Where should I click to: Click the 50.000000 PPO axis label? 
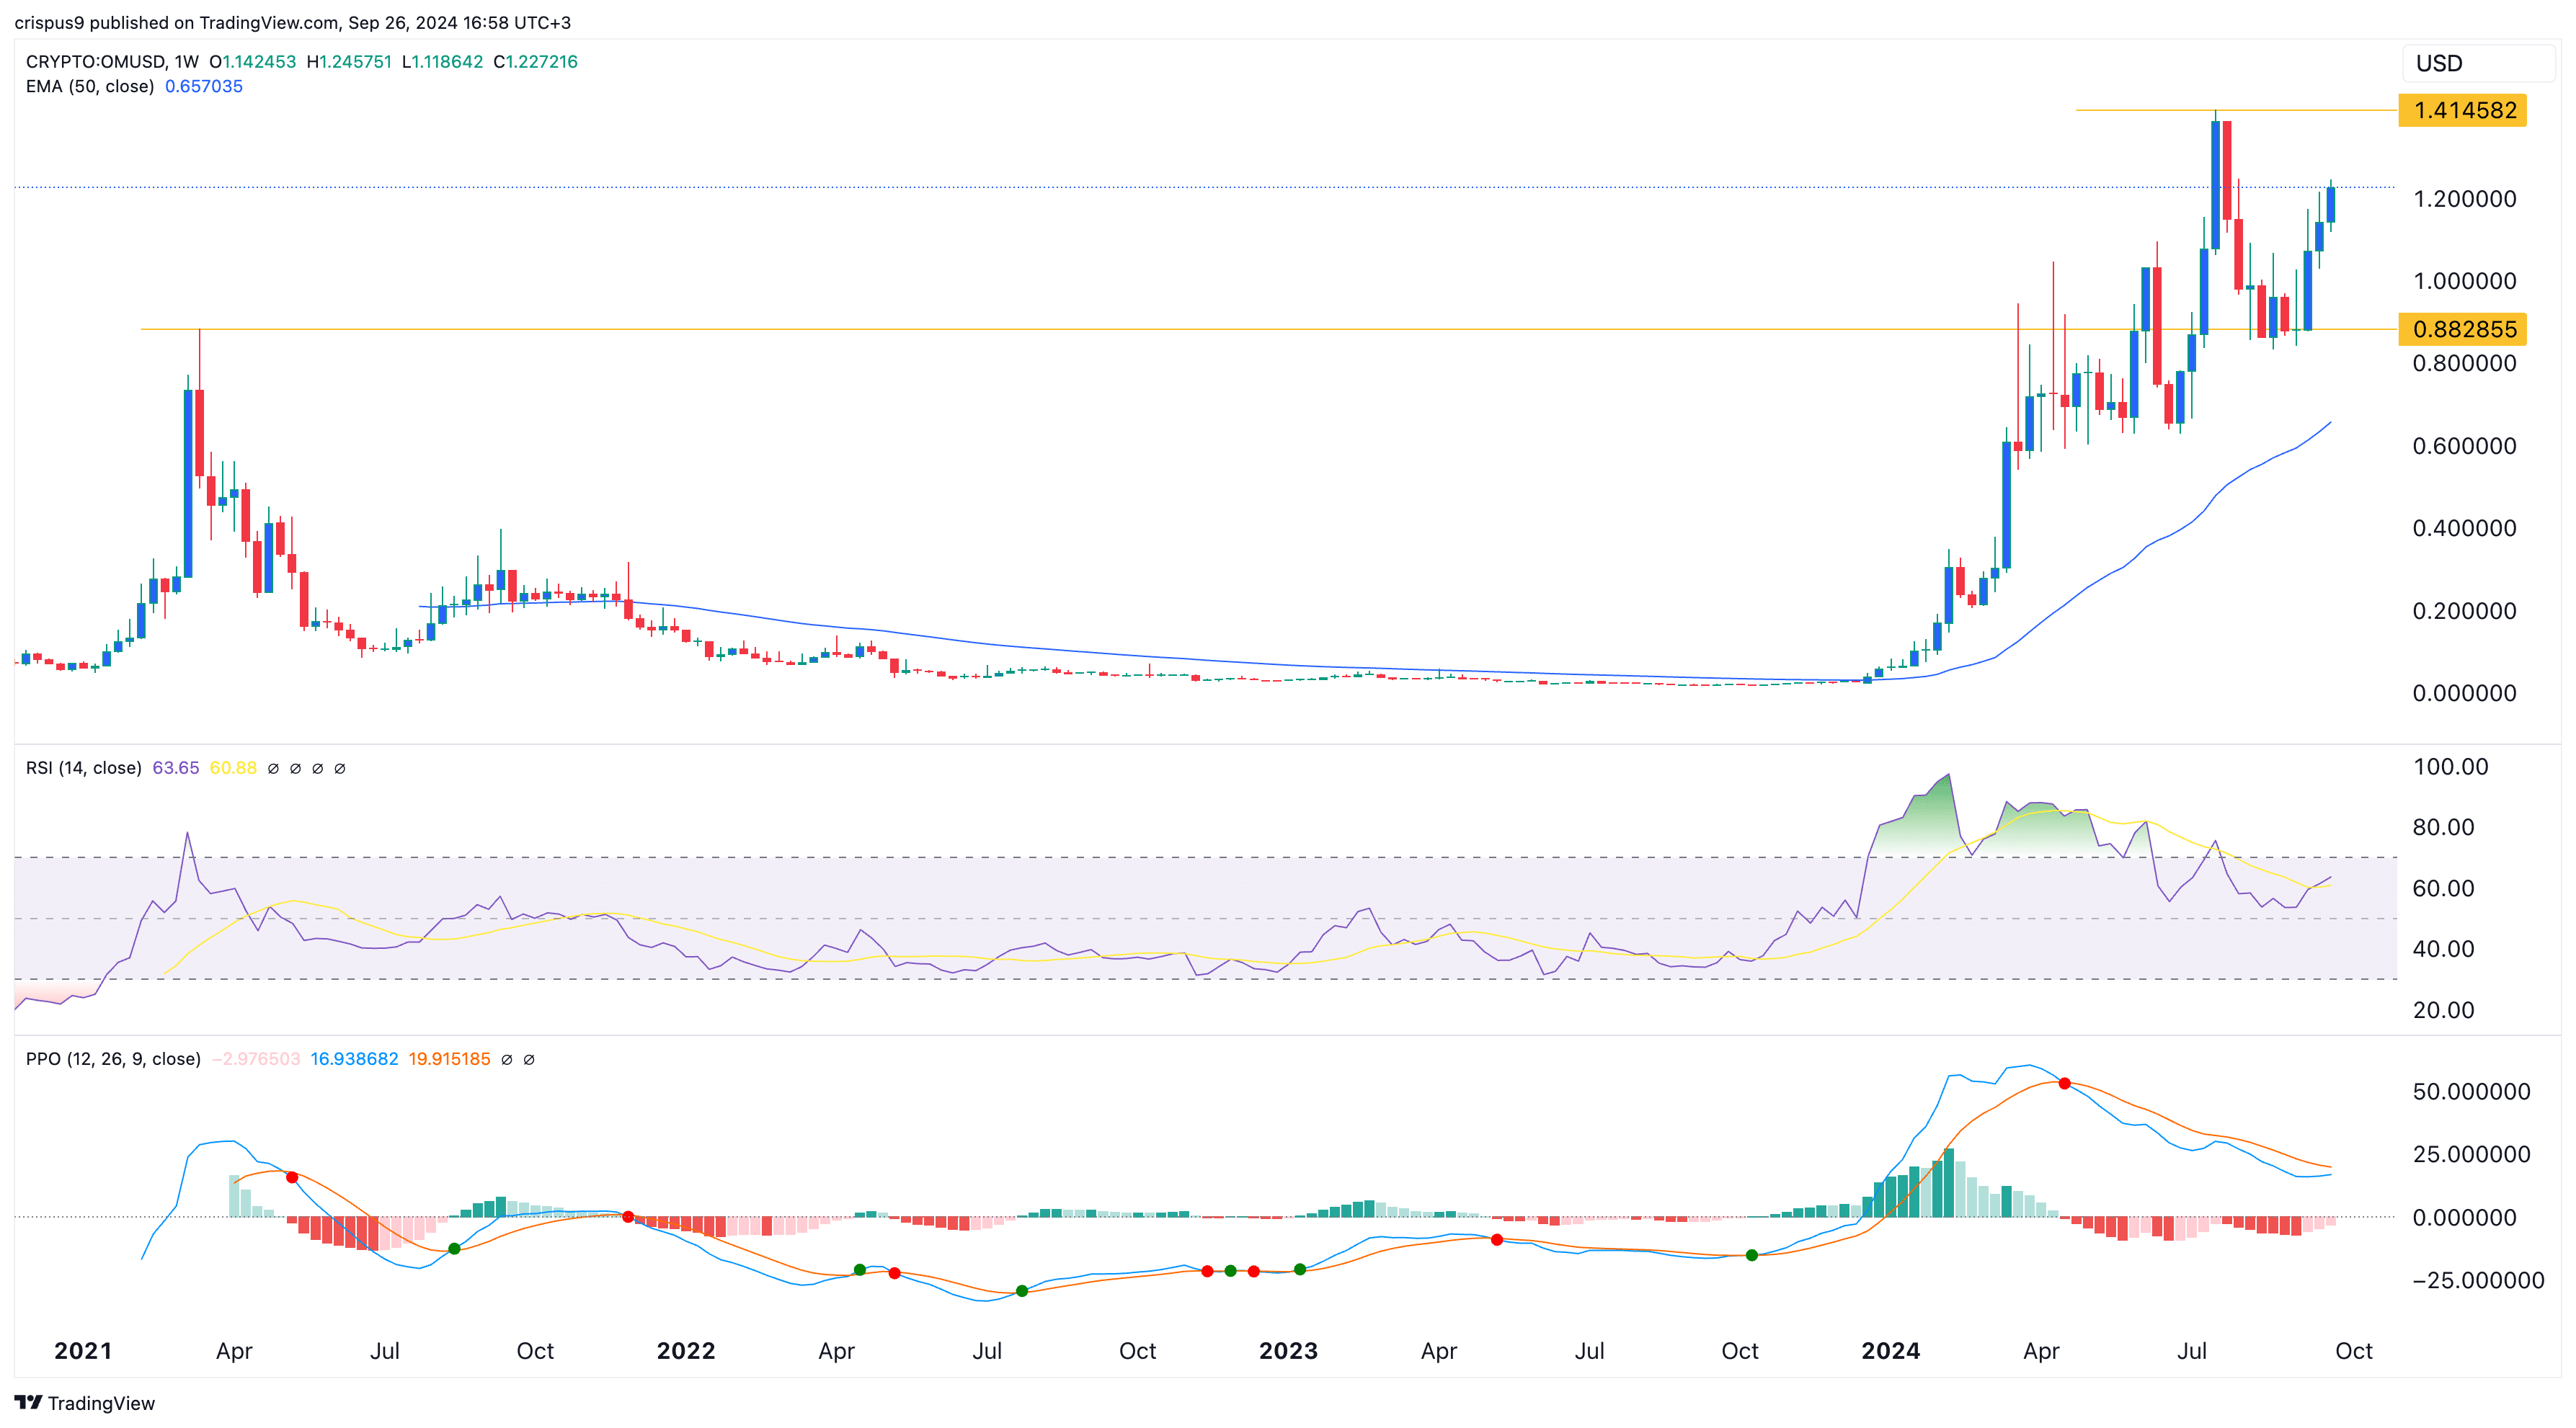click(2472, 1092)
